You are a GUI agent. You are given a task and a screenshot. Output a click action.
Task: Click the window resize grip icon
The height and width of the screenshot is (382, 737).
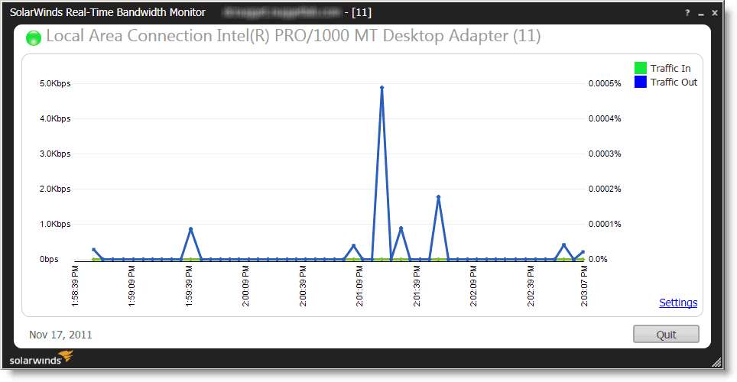pos(716,362)
